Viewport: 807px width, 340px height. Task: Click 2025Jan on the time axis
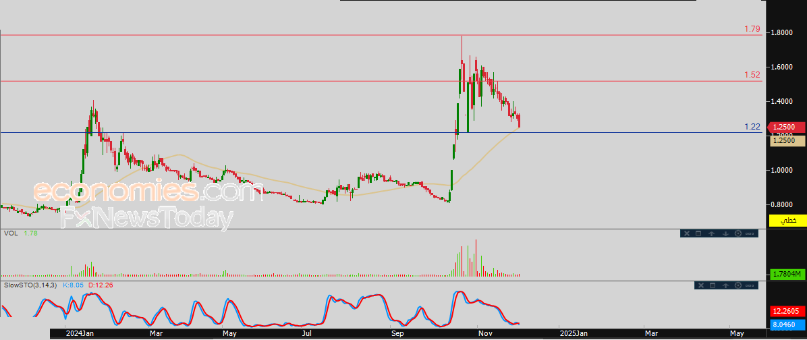(574, 333)
